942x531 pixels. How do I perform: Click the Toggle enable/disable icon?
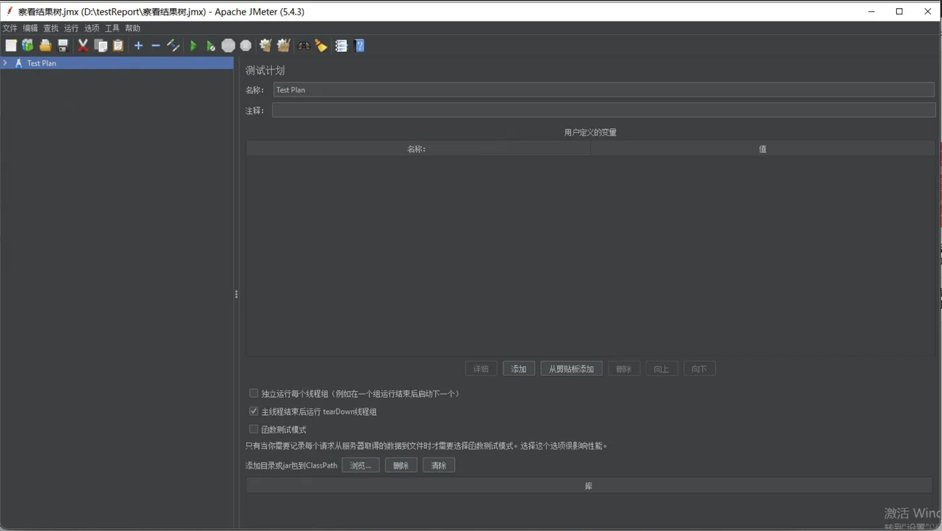pos(173,45)
